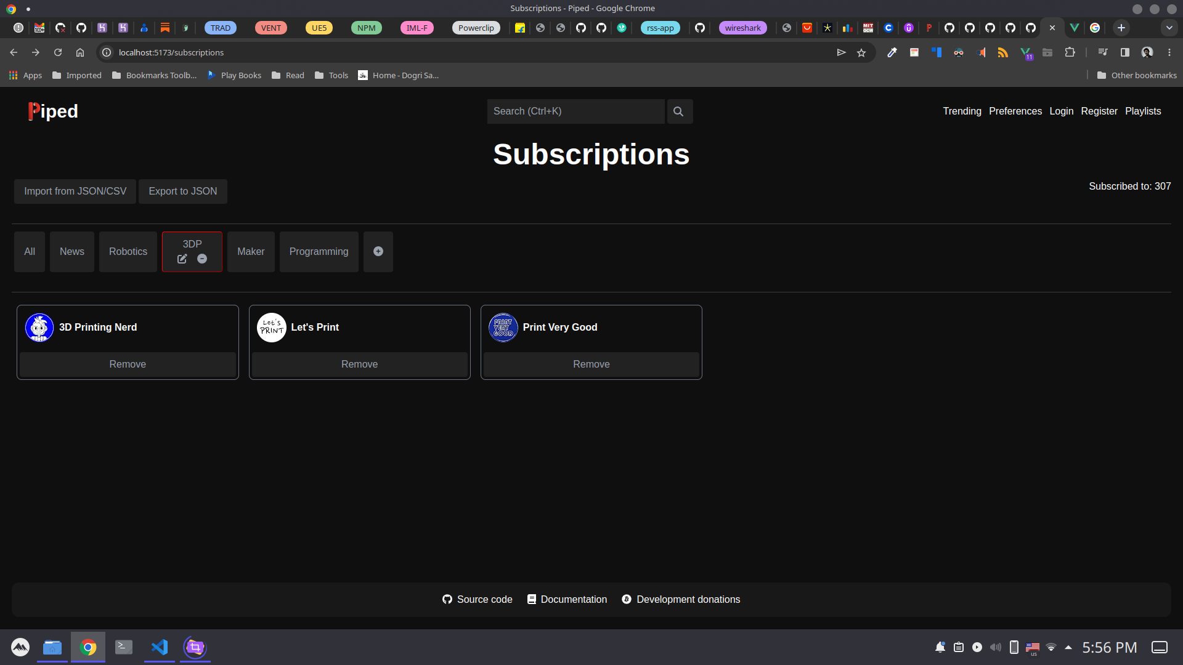Open the Piped home via its logo
1183x665 pixels.
coord(52,111)
